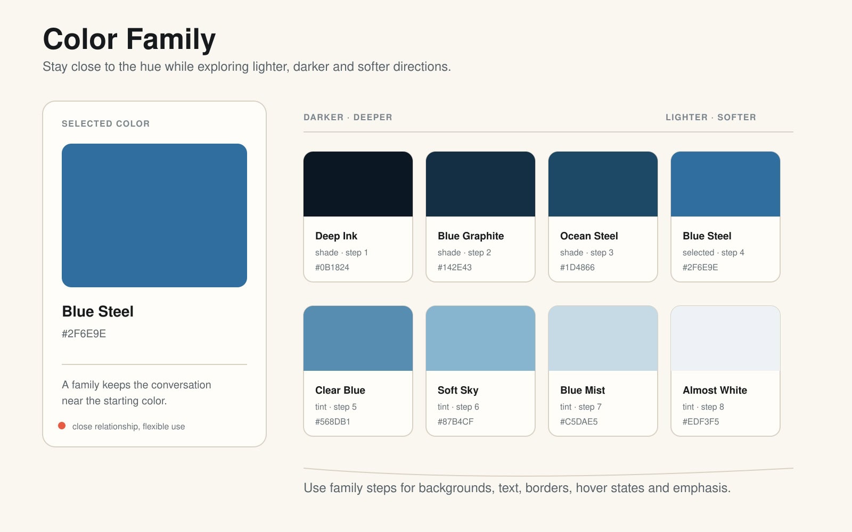
Task: Select the Deep Ink color swatch
Action: coord(358,184)
